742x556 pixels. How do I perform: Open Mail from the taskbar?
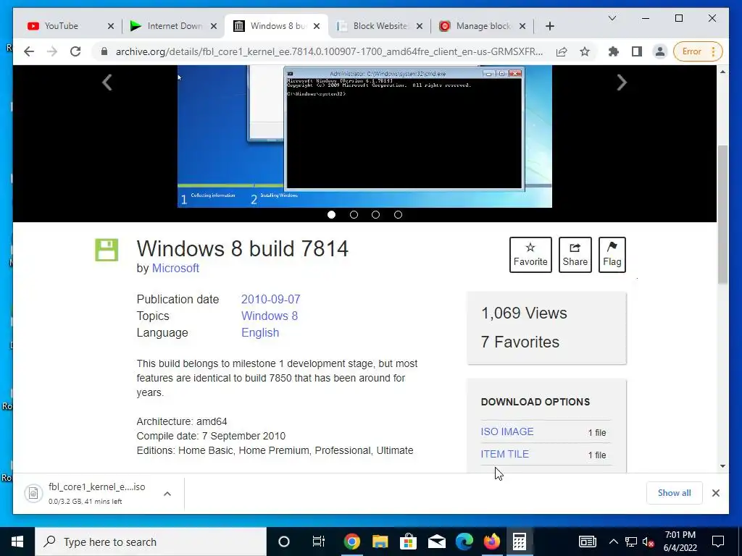click(436, 542)
